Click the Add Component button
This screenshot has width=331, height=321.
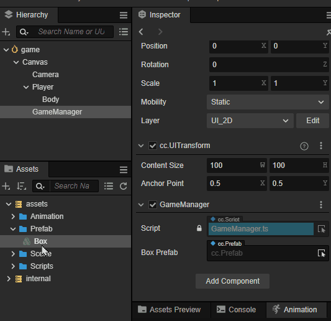(232, 281)
